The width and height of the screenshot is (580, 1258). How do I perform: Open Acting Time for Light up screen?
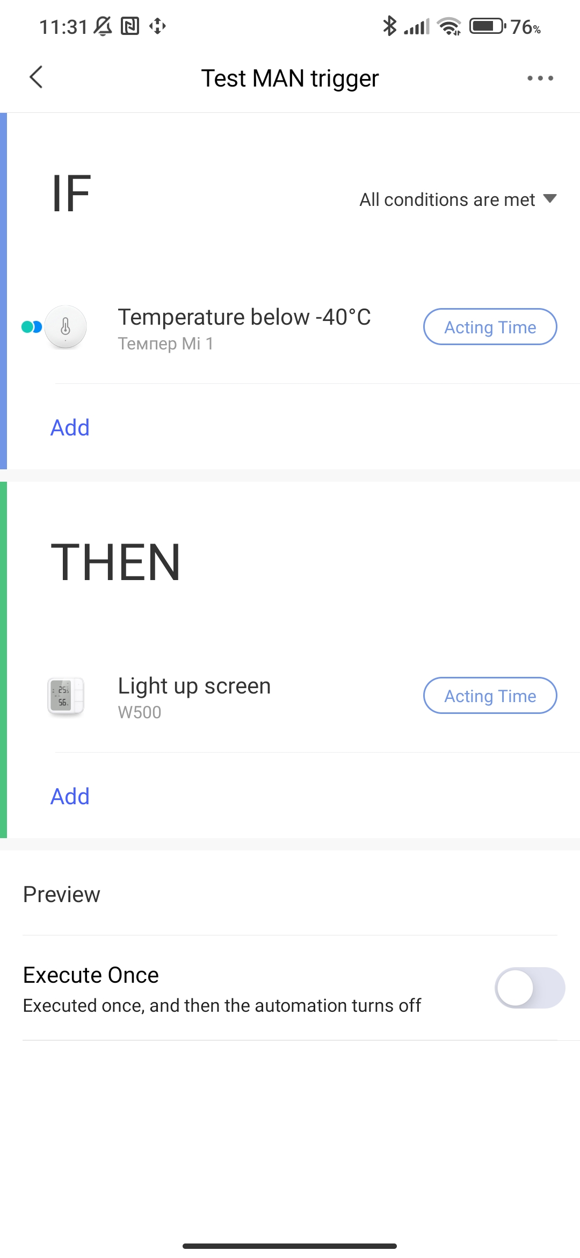(490, 696)
